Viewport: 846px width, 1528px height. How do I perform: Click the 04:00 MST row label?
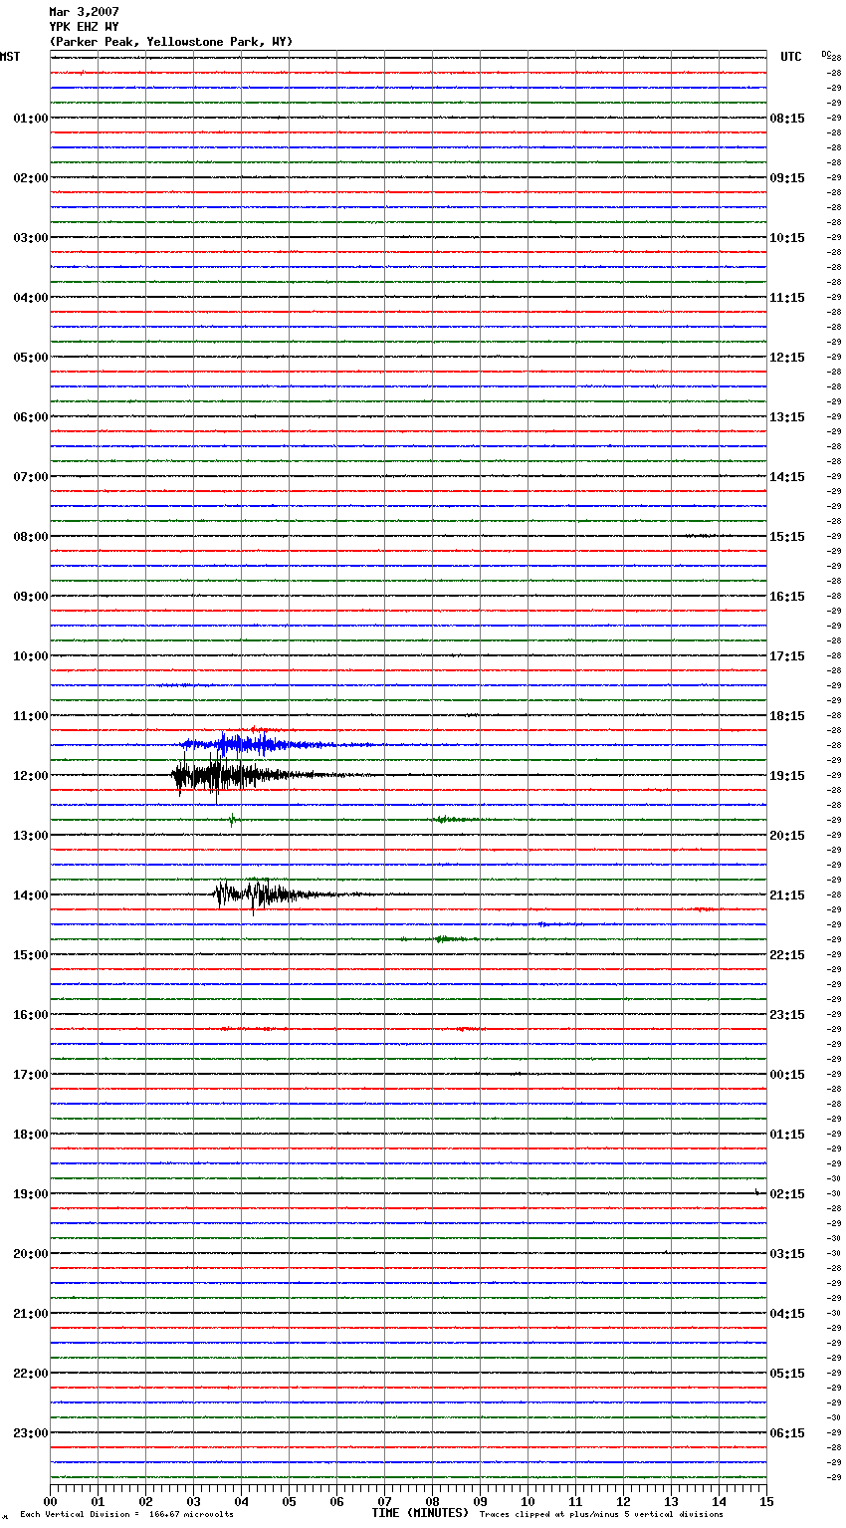30,298
